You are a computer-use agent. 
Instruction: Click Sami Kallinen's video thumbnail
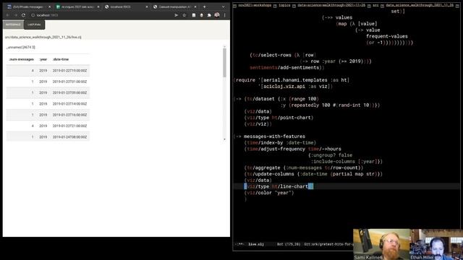[381, 244]
